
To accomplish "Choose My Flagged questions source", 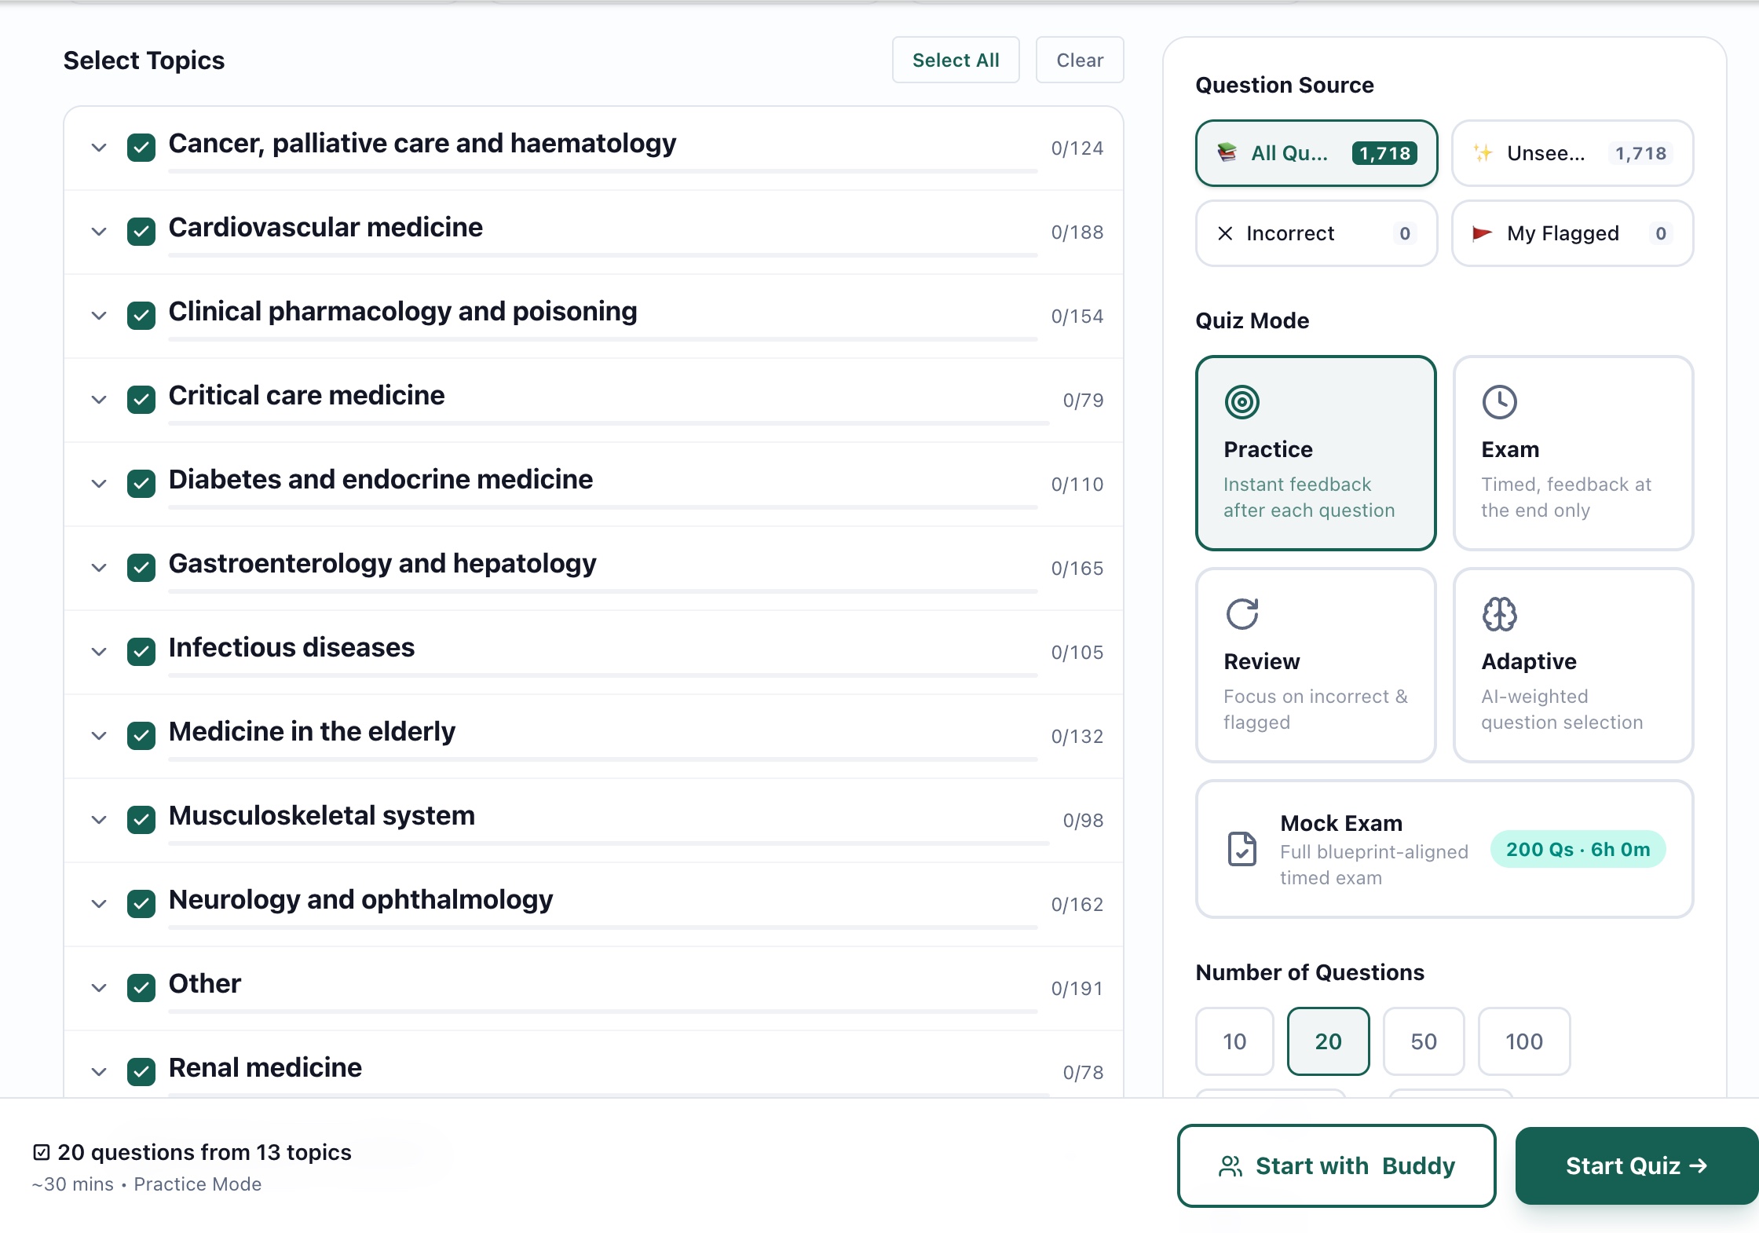I will click(1573, 233).
